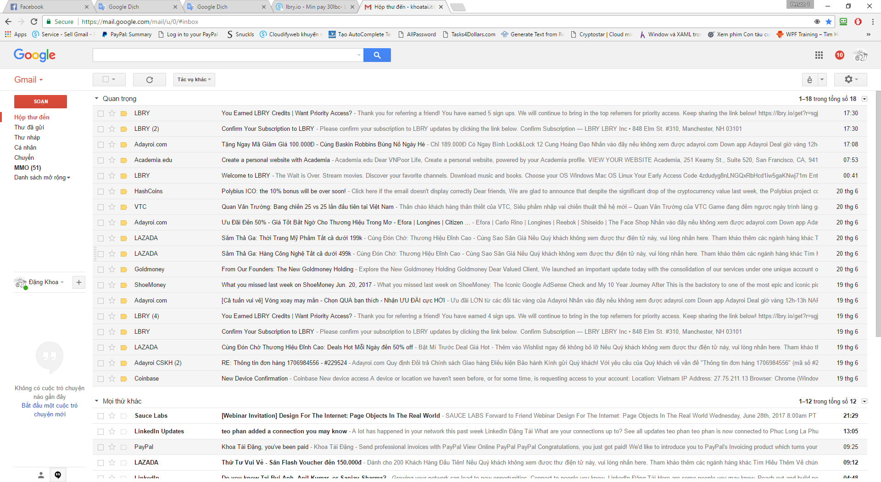Viewport: 881px width, 482px height.
Task: Toggle importance marker on PayPal email
Action: click(x=123, y=447)
